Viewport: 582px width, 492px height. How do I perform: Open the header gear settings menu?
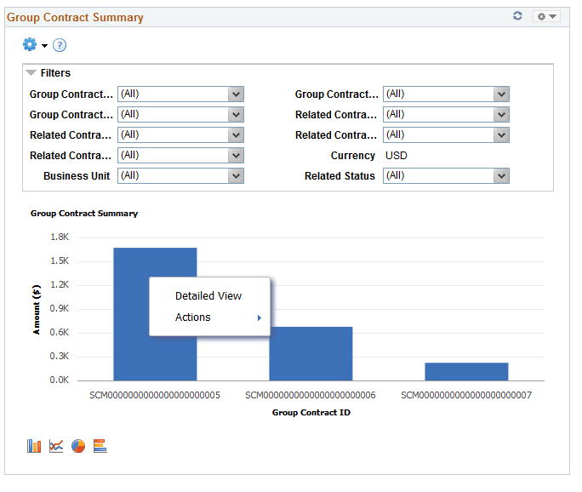click(x=546, y=17)
